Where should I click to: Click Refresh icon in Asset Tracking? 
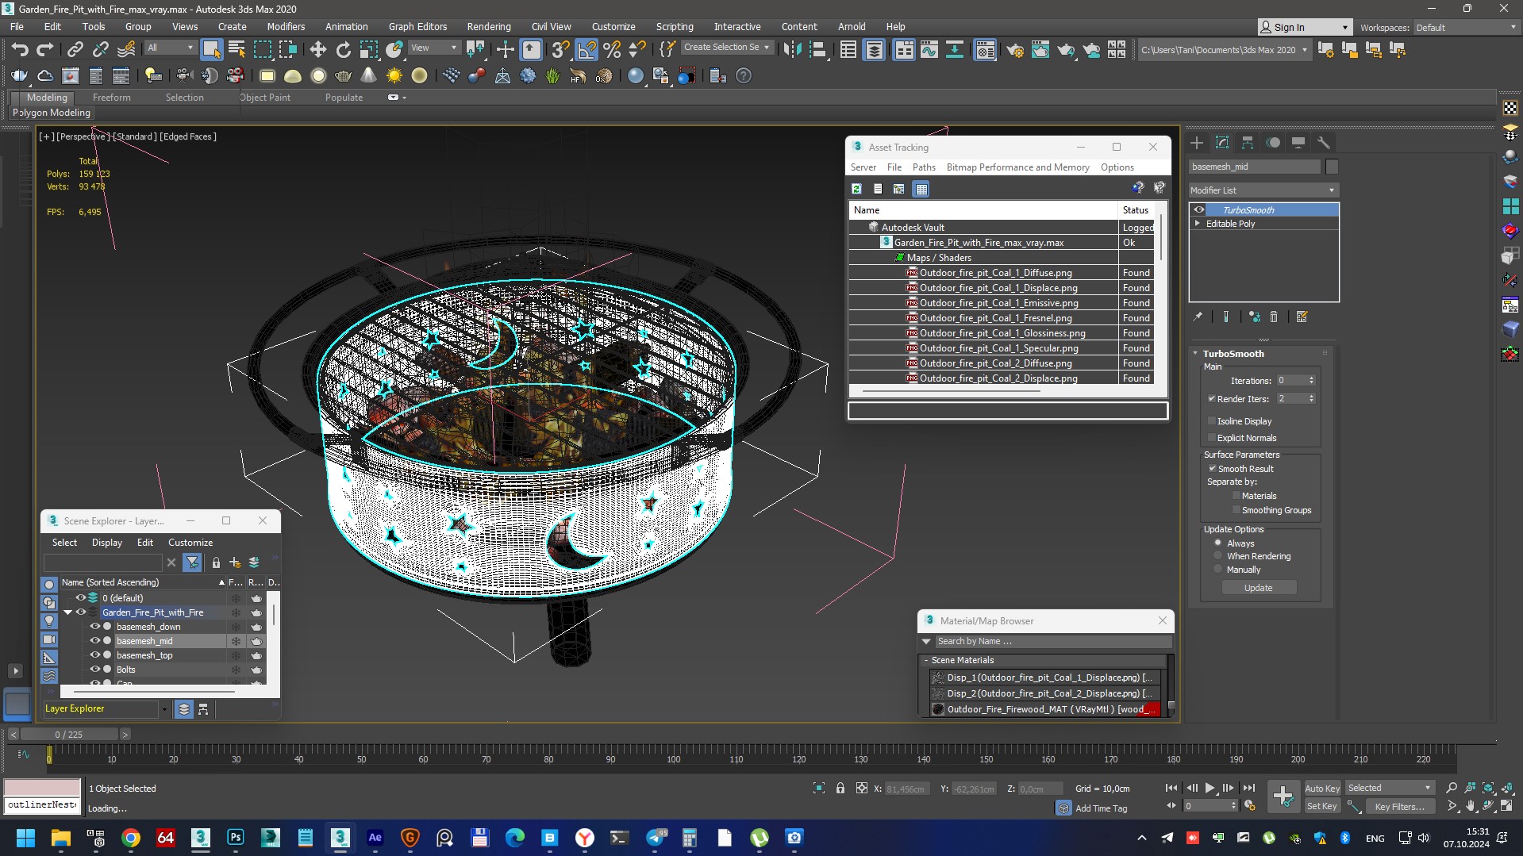[x=856, y=189]
